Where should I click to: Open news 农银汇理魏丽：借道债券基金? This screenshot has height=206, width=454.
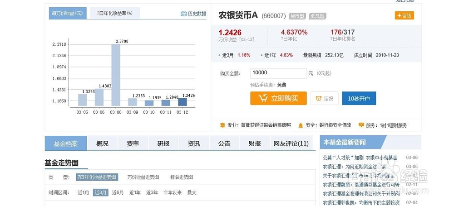coord(361,184)
